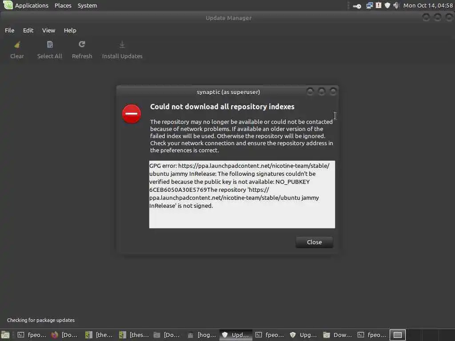The height and width of the screenshot is (341, 455).
Task: Switch to Firefox [Do... taskbar item
Action: (64, 335)
